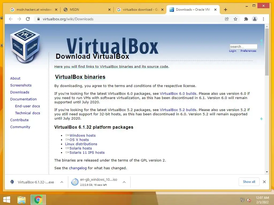Image resolution: width=274 pixels, height=205 pixels.
Task: Follow the VirtualBox 5.2 builds link
Action: click(x=178, y=110)
